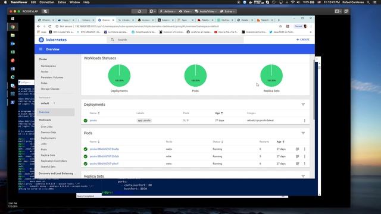View logs of the third pod row
381x214 pixels.
(298, 164)
